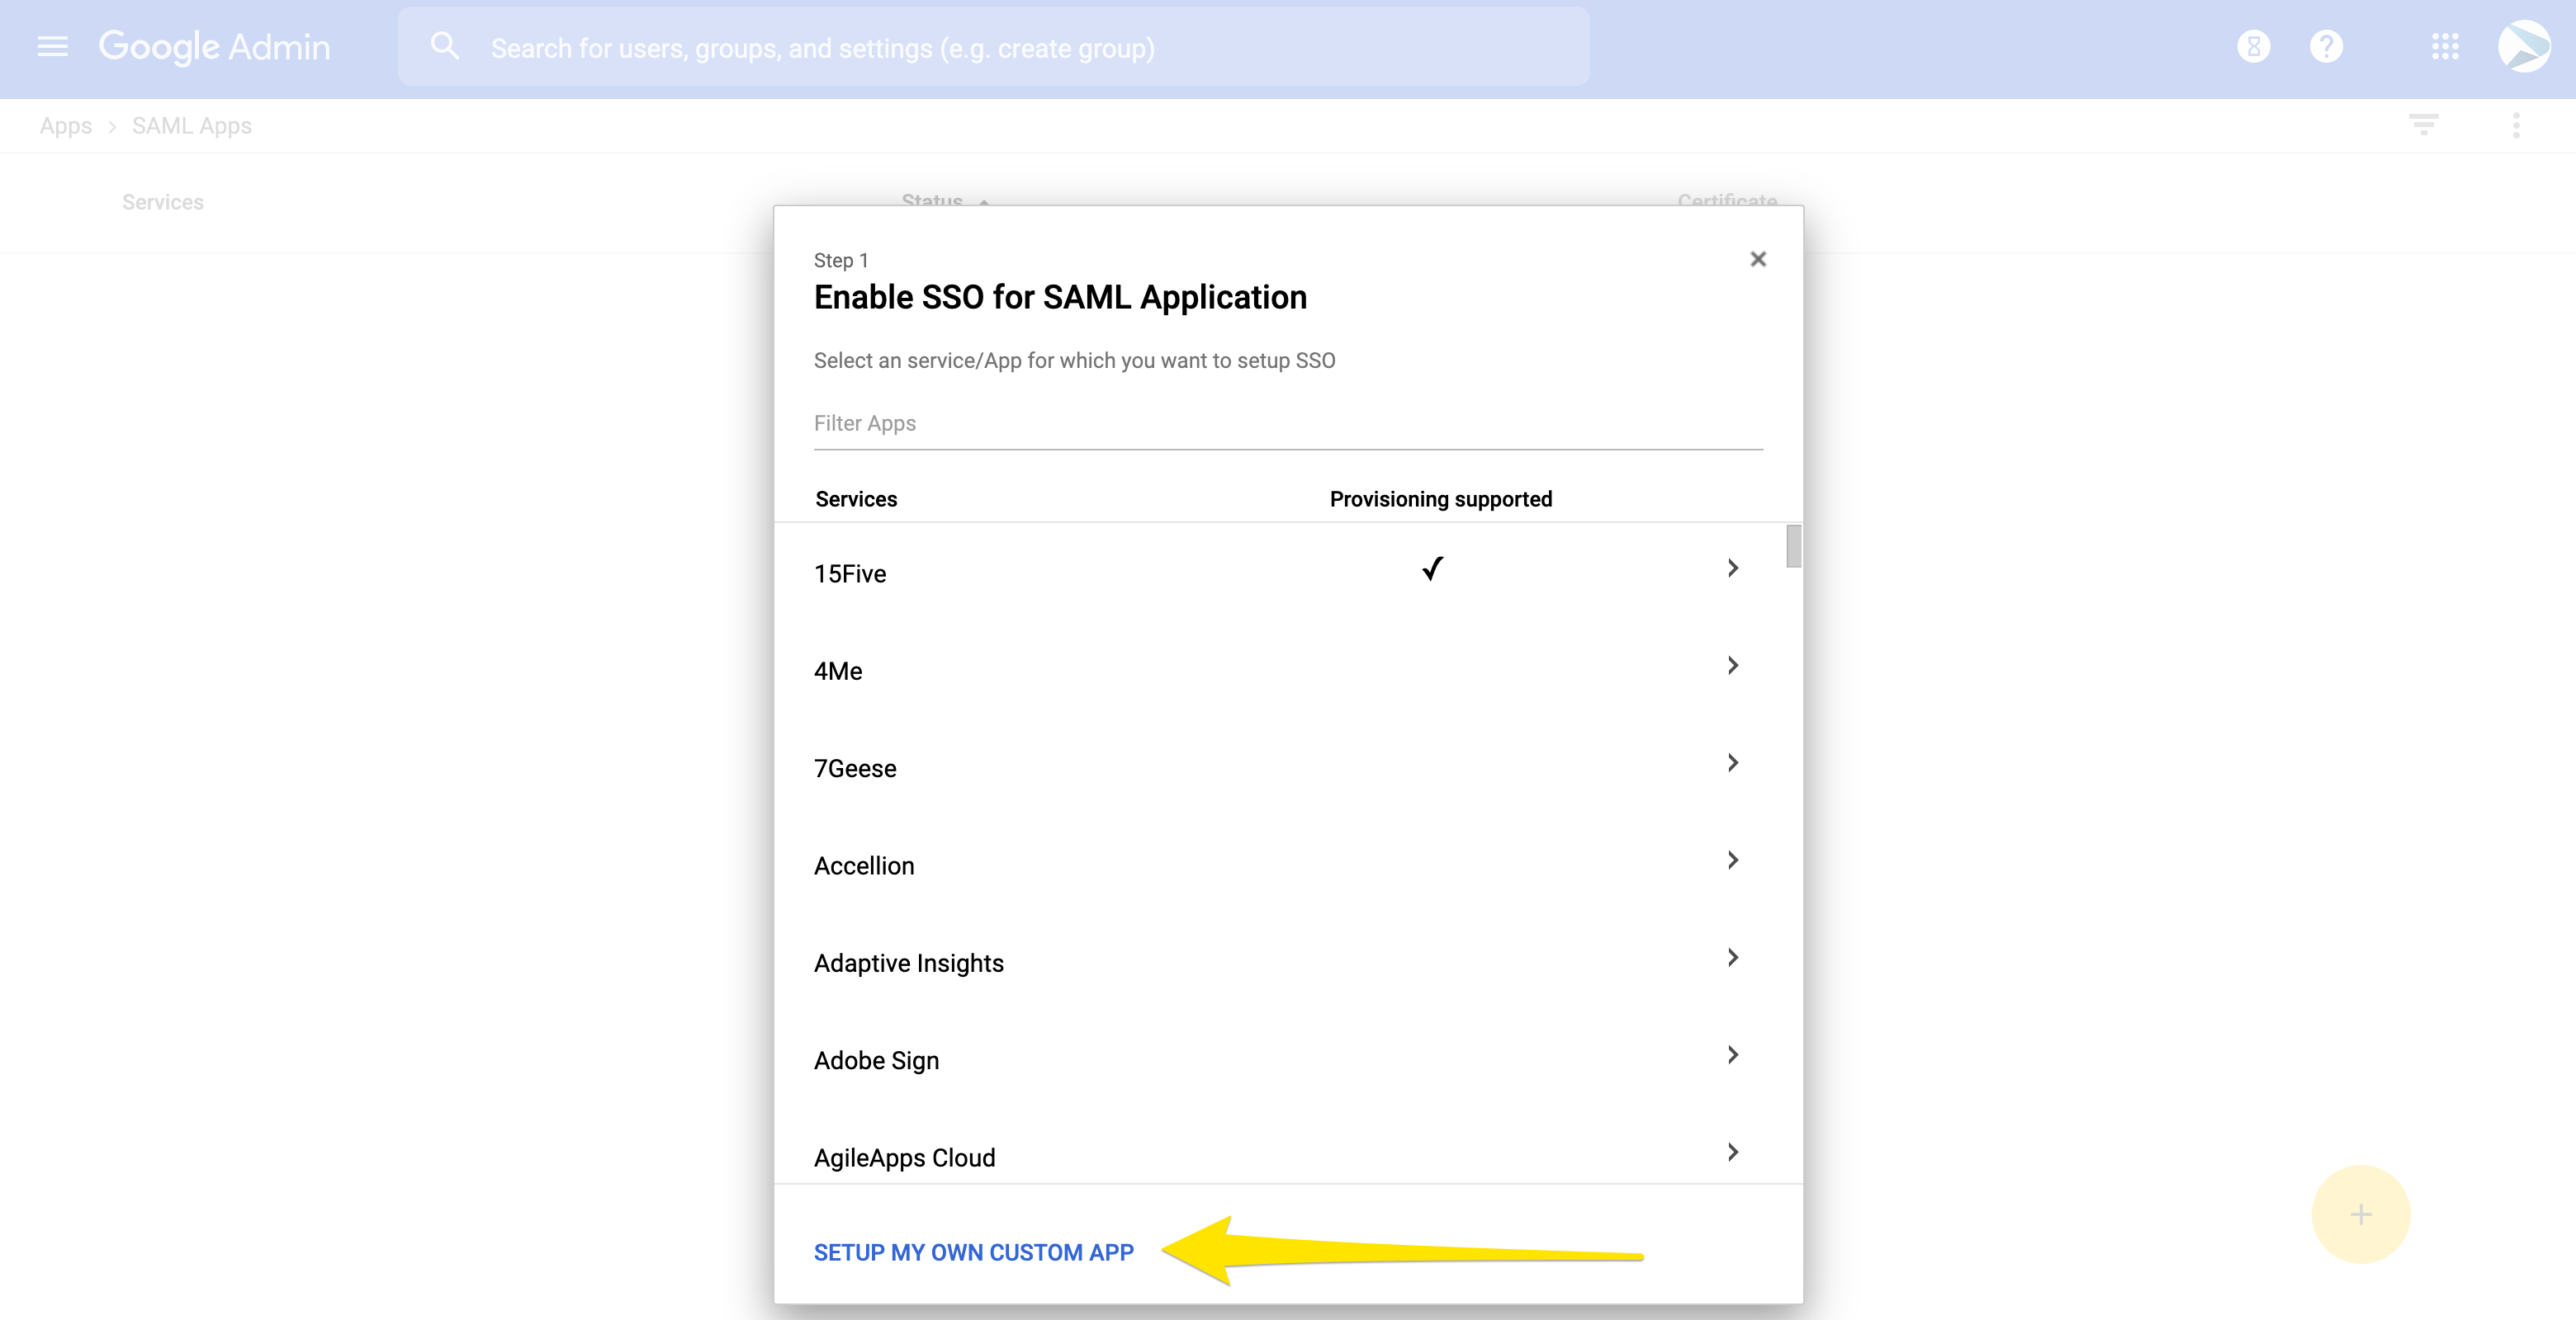
Task: Expand the 4Me service chevron
Action: pos(1733,666)
